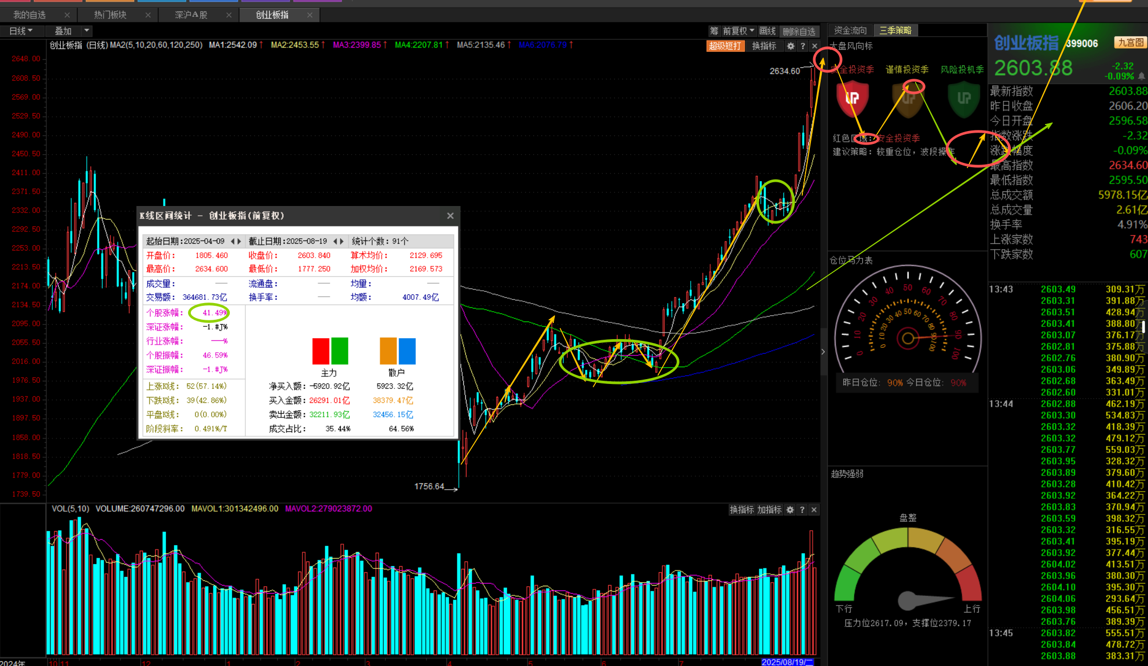Click the red 安全投资季 shield icon
This screenshot has width=1148, height=666.
(x=852, y=98)
